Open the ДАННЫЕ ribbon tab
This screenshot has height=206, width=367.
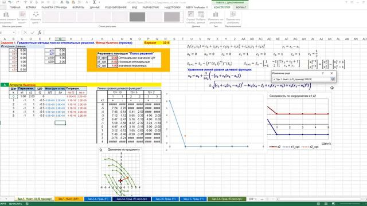pos(95,7)
